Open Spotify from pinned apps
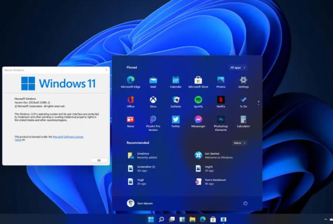 (x=198, y=102)
